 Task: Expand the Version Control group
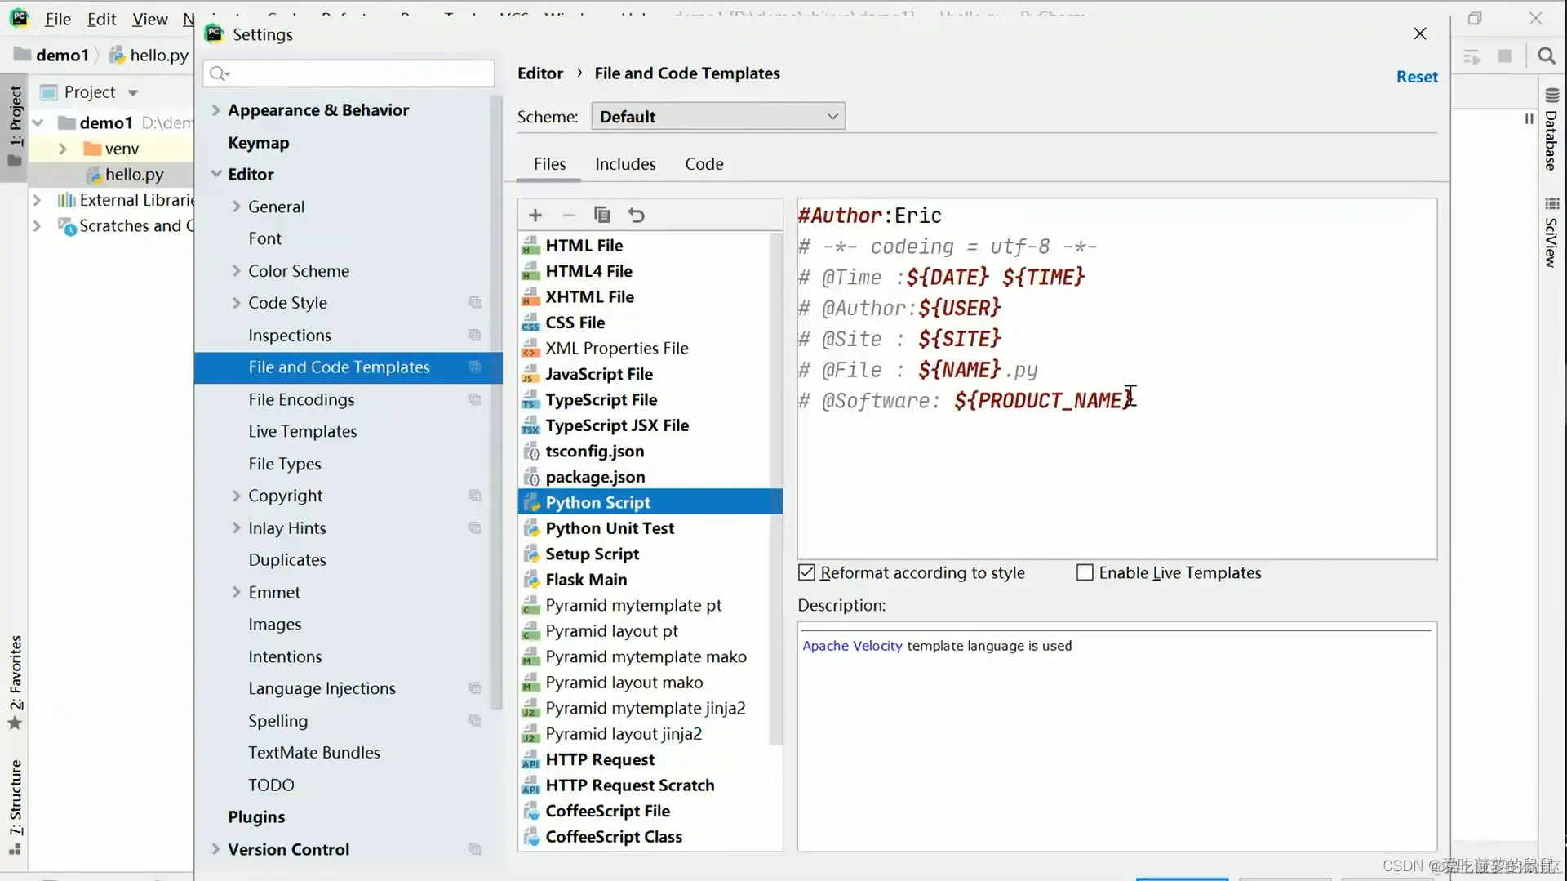[216, 849]
